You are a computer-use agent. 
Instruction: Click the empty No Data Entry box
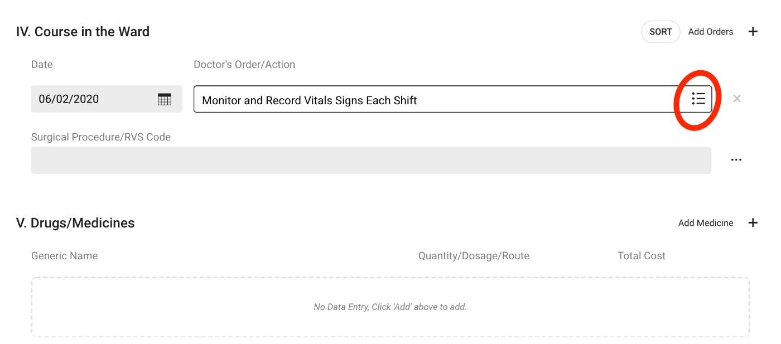click(390, 307)
